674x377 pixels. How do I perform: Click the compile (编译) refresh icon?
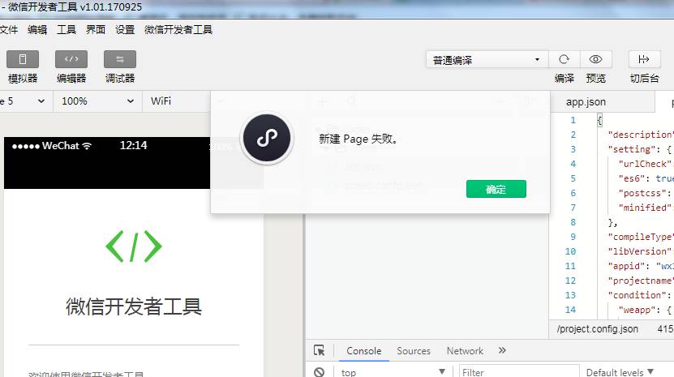click(x=564, y=59)
